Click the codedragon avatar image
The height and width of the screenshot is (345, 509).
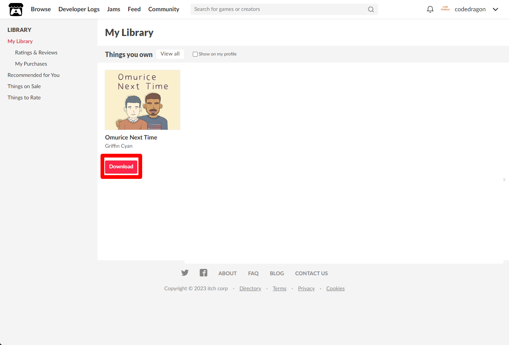pyautogui.click(x=445, y=9)
